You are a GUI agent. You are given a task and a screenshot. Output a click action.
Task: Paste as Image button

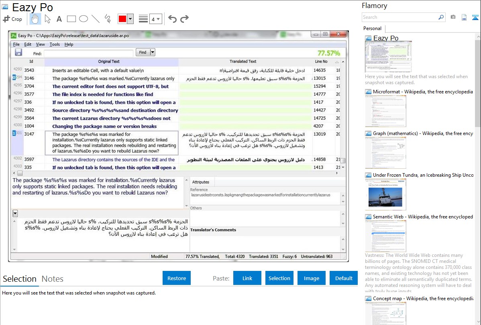[312, 278]
